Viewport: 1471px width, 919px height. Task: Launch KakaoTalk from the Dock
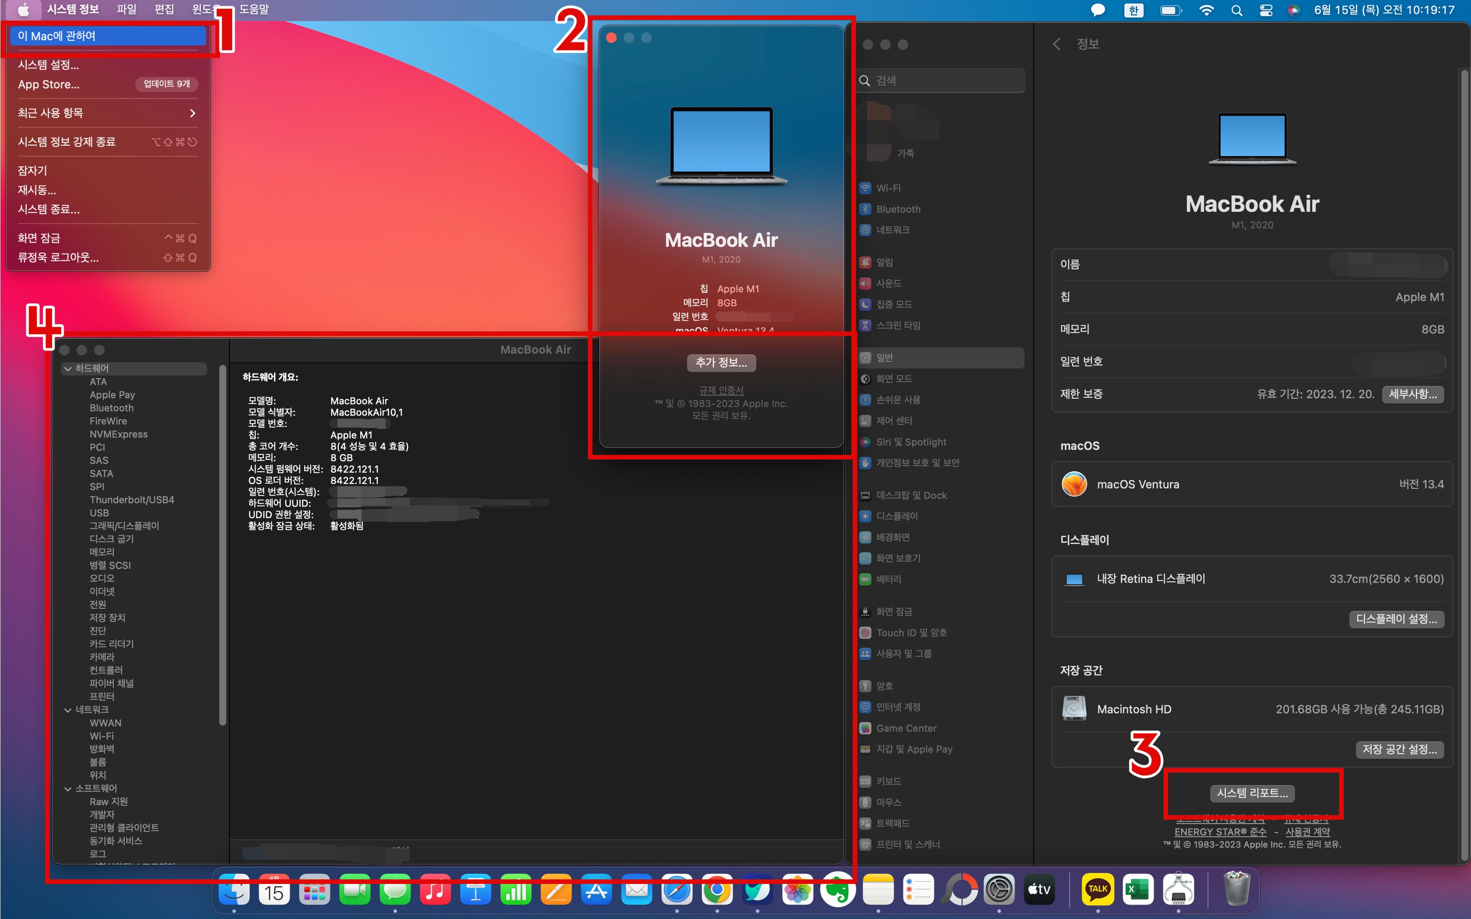[1097, 890]
